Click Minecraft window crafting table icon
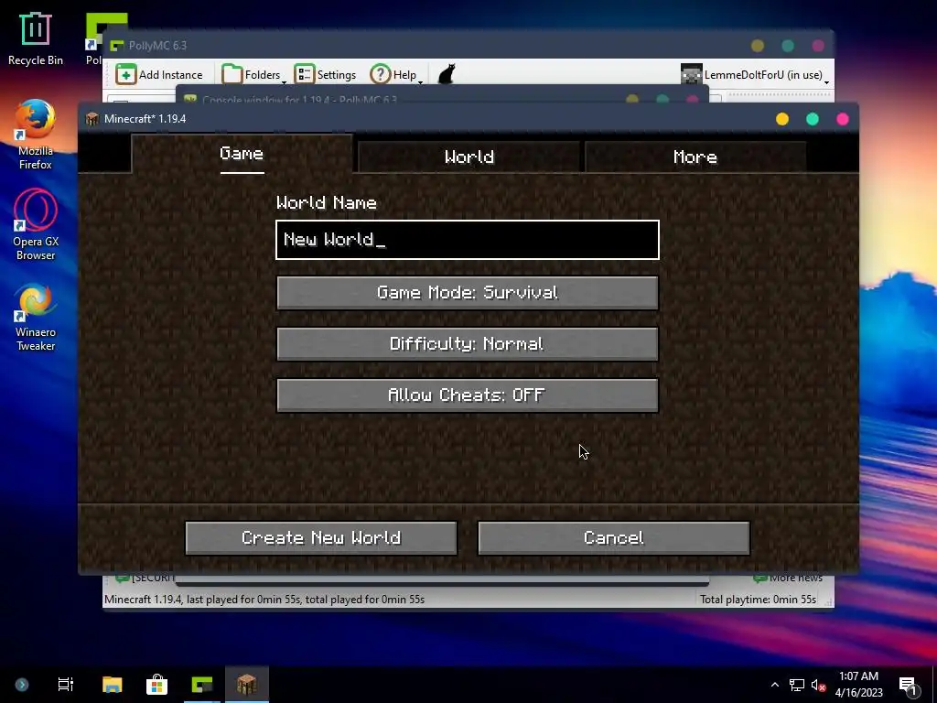Screen dimensions: 937x703 click(92, 119)
